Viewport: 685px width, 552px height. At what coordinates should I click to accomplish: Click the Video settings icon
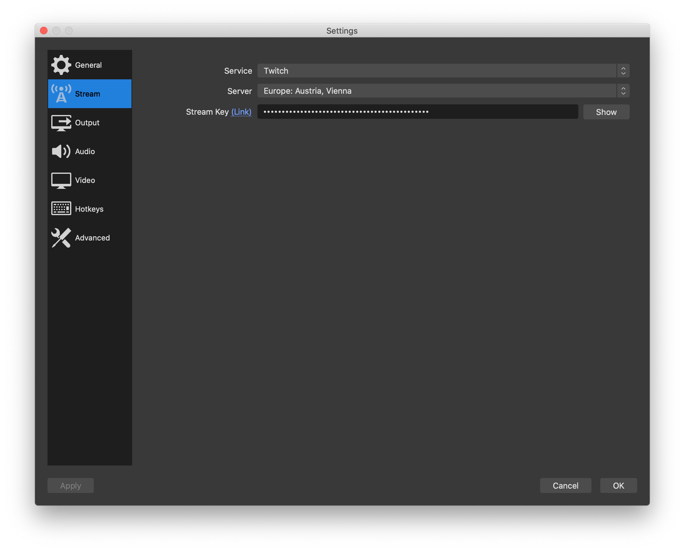[x=60, y=180]
